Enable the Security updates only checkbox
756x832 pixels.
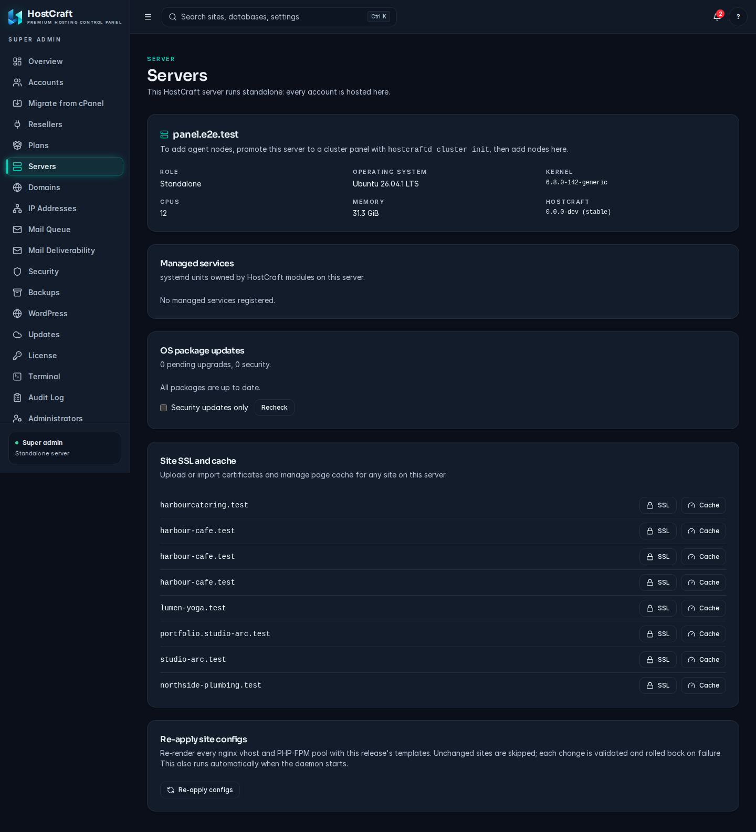[164, 408]
